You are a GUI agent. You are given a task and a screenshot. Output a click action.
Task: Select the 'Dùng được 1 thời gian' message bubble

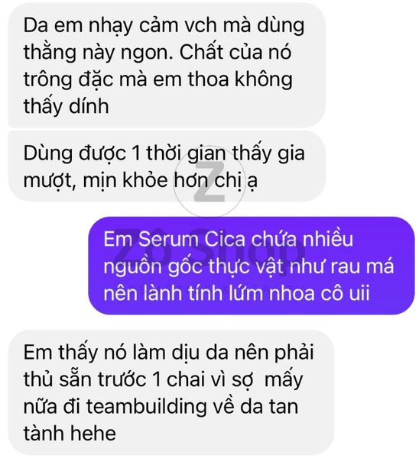pos(167,166)
